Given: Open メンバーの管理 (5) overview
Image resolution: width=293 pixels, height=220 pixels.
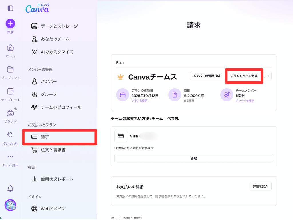Looking at the screenshot, I should point(207,76).
